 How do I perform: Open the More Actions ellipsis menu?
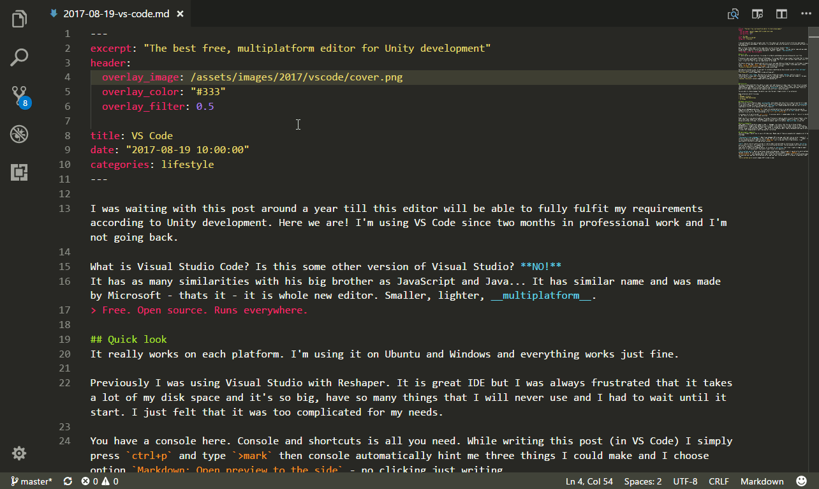pyautogui.click(x=804, y=13)
